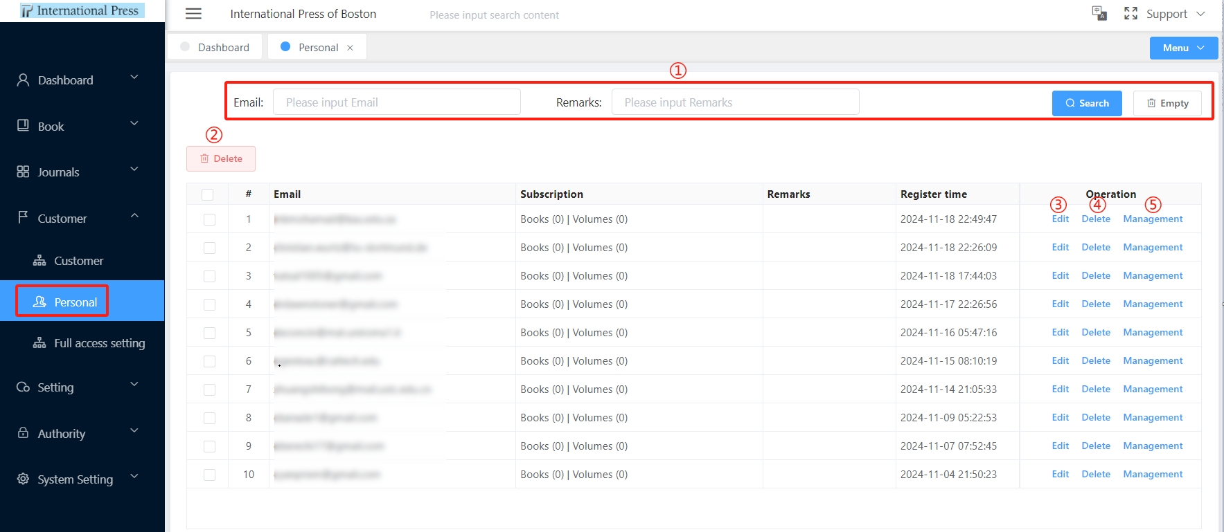The height and width of the screenshot is (532, 1224).
Task: Click the Personal users icon in sidebar
Action: pyautogui.click(x=39, y=302)
